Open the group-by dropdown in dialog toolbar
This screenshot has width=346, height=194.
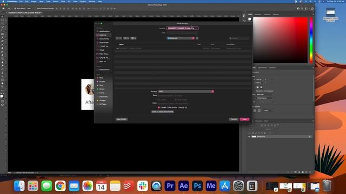click(x=134, y=38)
